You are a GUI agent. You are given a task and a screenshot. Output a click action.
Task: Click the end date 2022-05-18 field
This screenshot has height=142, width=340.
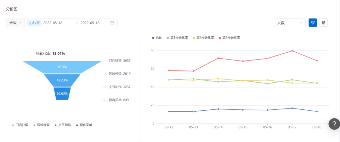90,23
